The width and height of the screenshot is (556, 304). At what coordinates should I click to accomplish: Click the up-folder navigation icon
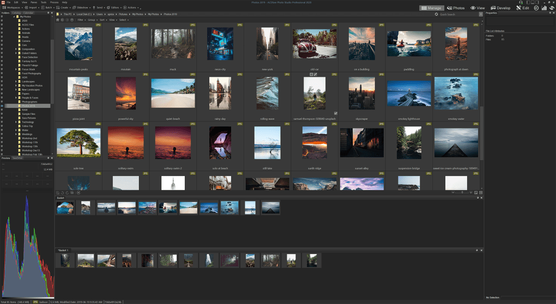[x=72, y=20]
